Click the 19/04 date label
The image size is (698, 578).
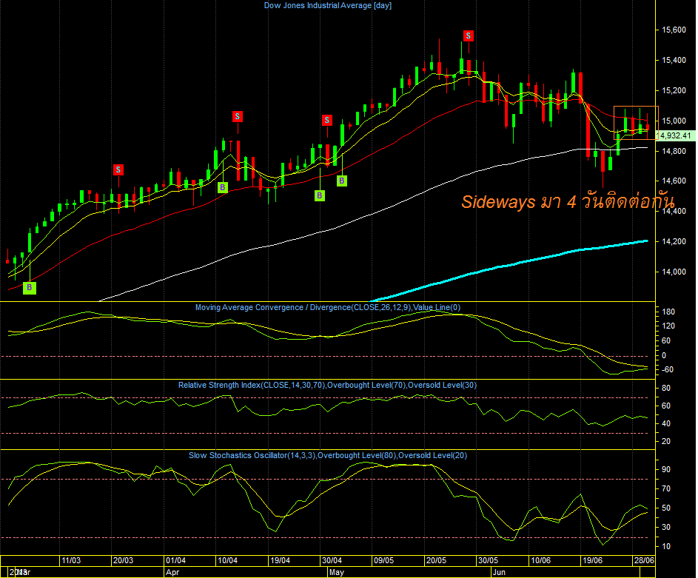280,561
